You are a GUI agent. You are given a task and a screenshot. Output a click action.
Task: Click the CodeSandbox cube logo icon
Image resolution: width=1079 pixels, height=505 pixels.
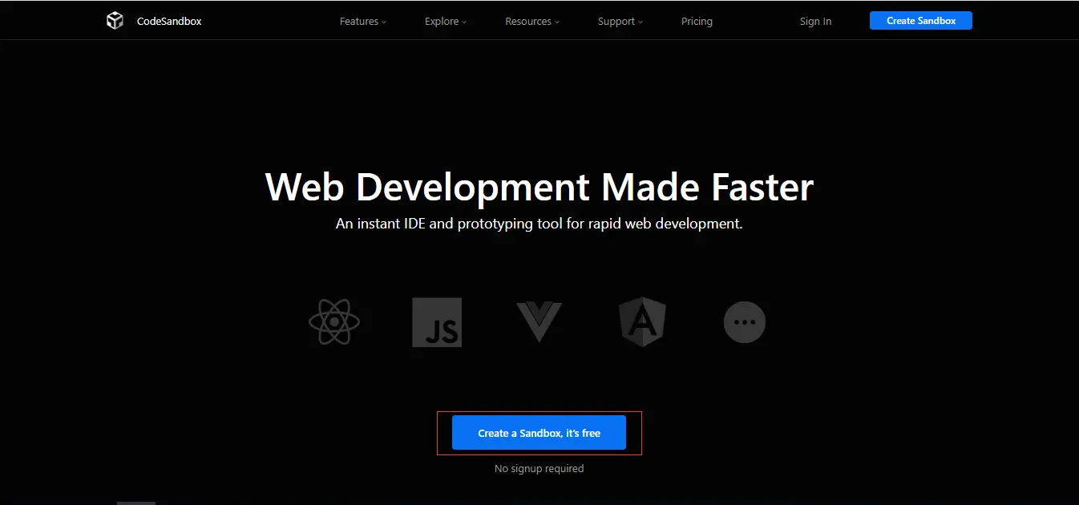tap(115, 21)
